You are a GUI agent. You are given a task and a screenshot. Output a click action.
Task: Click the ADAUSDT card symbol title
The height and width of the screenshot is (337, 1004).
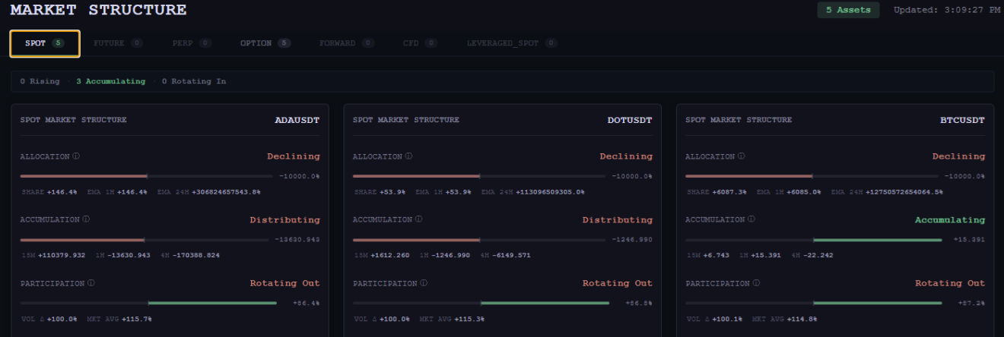point(297,120)
